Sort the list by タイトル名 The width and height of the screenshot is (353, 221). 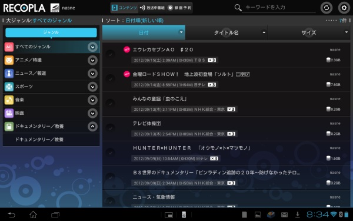(227, 32)
